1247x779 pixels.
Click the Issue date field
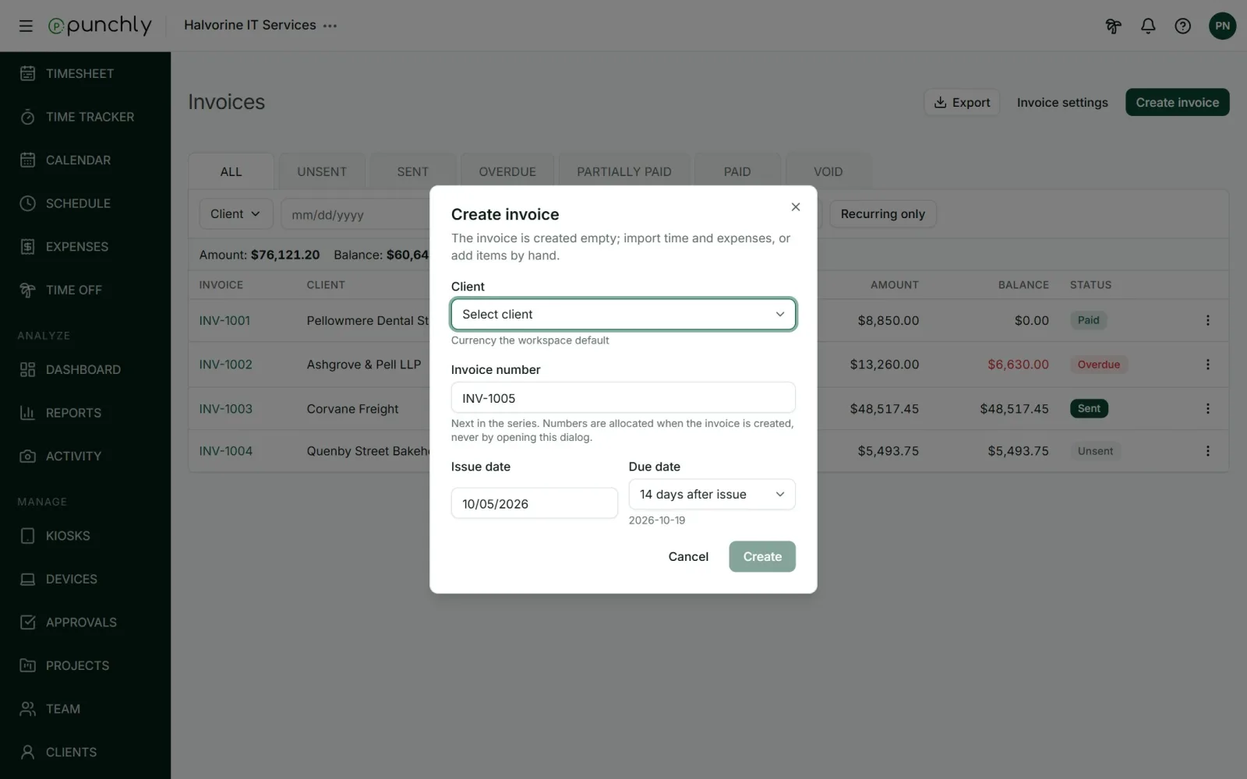click(534, 503)
